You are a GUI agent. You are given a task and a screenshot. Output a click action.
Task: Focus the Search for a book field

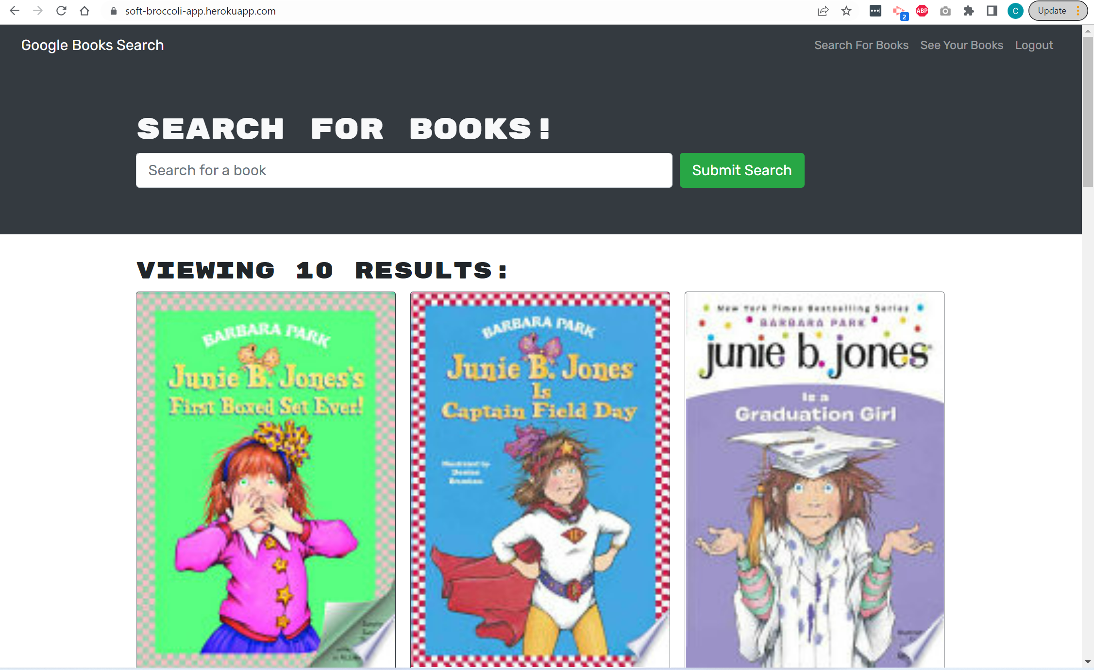[x=404, y=170]
